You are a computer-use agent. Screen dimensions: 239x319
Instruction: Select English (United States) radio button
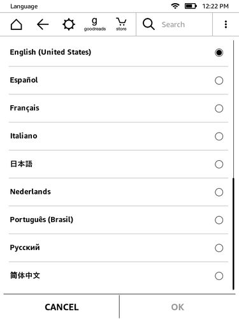[219, 52]
